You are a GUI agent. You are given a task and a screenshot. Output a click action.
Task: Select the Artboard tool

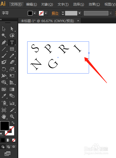click(x=4, y=110)
